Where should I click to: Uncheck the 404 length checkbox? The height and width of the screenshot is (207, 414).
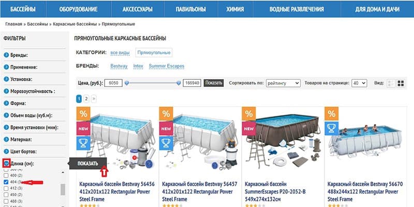(x=6, y=182)
